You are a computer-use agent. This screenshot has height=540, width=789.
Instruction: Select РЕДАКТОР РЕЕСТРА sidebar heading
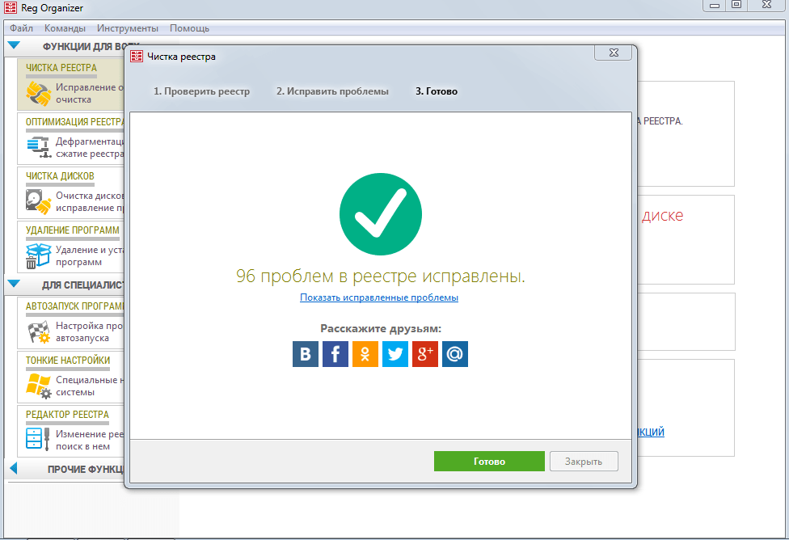click(67, 414)
